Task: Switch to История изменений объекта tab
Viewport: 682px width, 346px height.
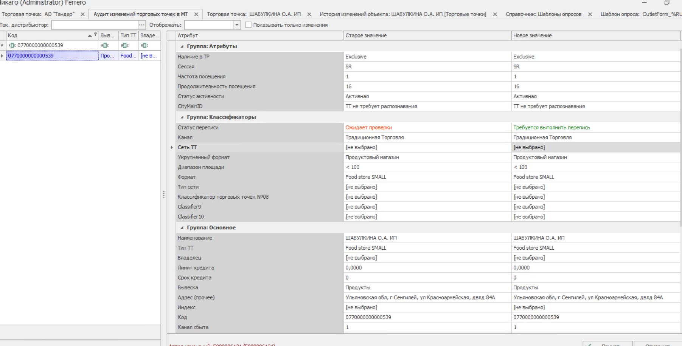Action: coord(403,14)
